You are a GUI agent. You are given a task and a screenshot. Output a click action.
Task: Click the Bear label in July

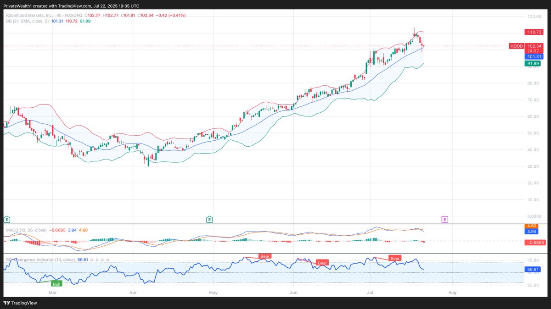[x=395, y=259]
